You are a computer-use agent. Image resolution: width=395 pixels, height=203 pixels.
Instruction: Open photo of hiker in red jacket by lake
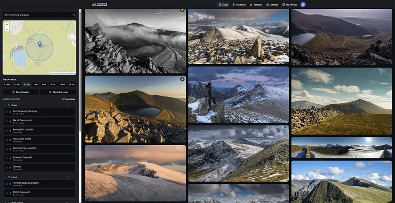(135, 109)
